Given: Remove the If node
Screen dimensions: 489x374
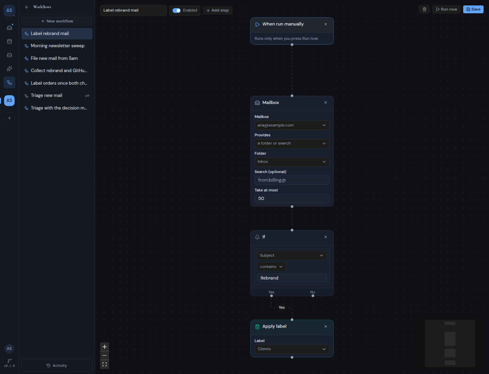Looking at the screenshot, I should click(x=326, y=237).
